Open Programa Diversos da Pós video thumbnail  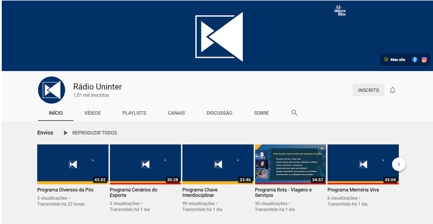coord(73,164)
